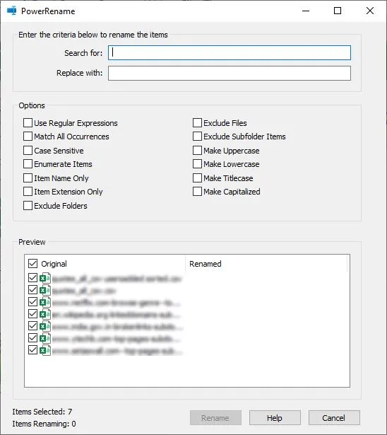Cancel the rename dialog

click(334, 418)
